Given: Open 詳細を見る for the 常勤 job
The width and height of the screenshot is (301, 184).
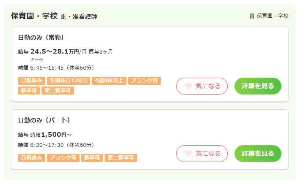Looking at the screenshot, I should 258,86.
